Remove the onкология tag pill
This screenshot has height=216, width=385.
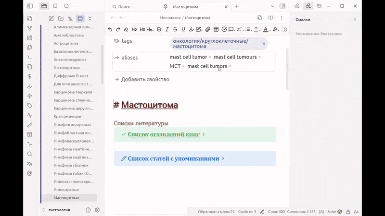tap(264, 44)
